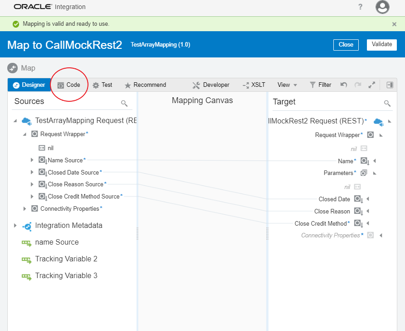This screenshot has width=405, height=331.
Task: Maximize the mapper with expand icon
Action: [x=371, y=85]
